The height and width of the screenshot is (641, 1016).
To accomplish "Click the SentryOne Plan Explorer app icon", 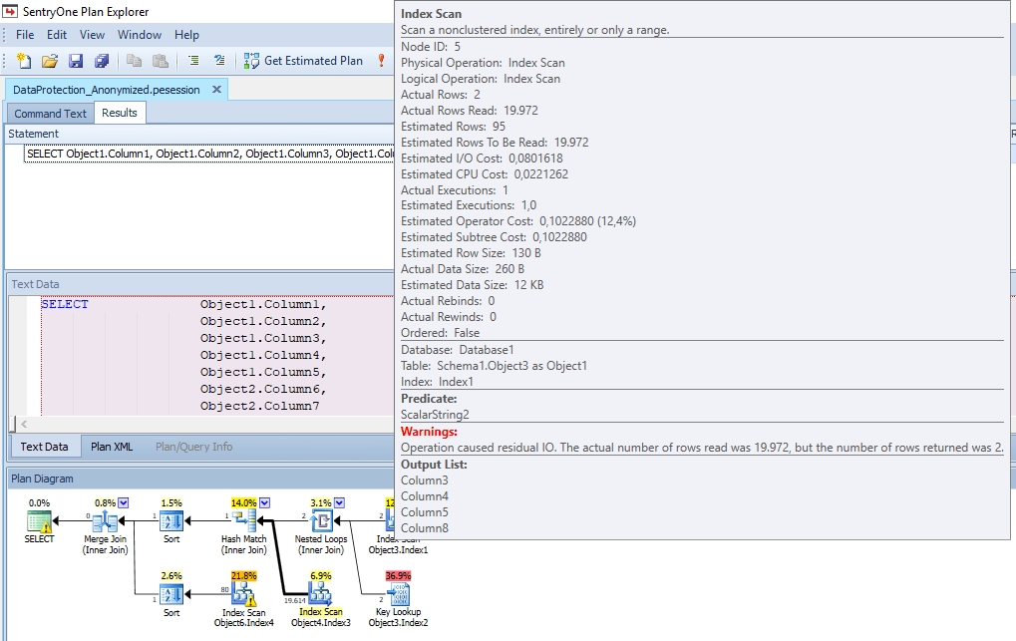I will click(x=10, y=12).
